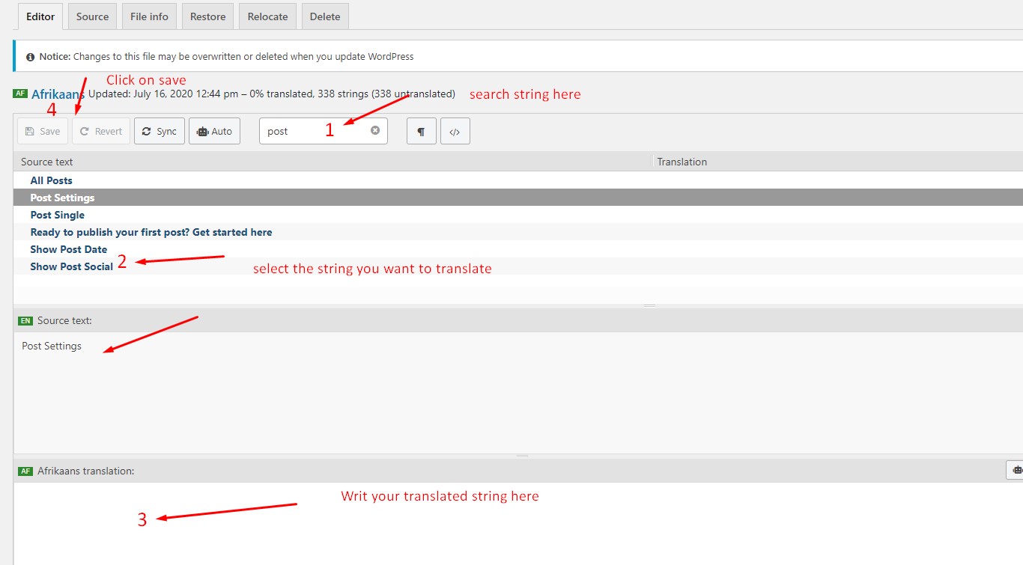1023x565 pixels.
Task: Sync translations with the Sync button
Action: pyautogui.click(x=160, y=131)
